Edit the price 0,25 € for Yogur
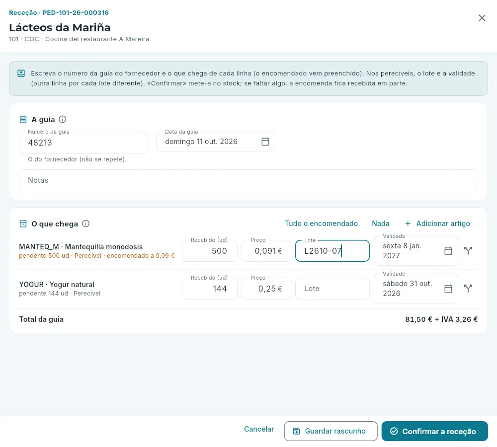The width and height of the screenshot is (497, 447). click(266, 289)
